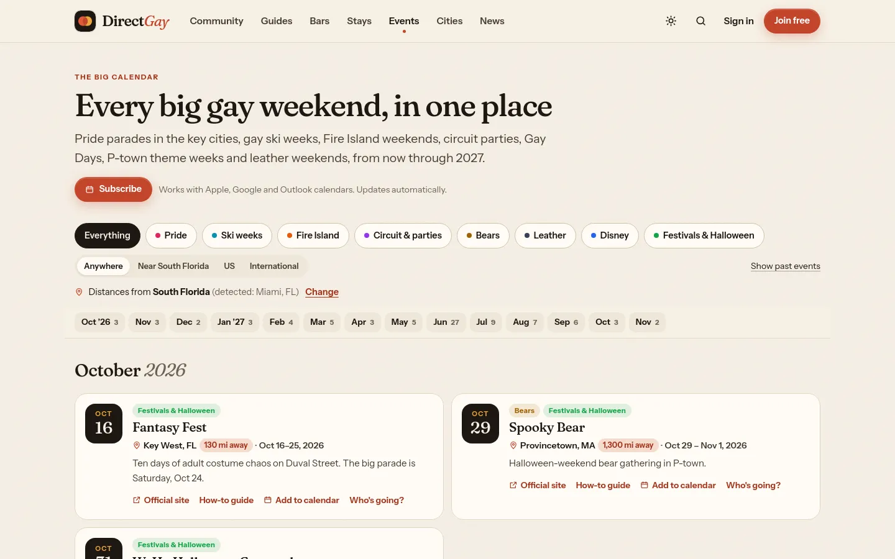Add Spooky Bear to calendar
Viewport: 895px width, 559px height.
pos(678,486)
